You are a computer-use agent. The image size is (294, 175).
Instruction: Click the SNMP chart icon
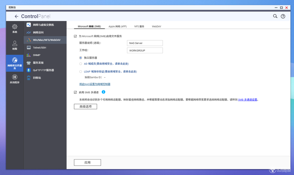click(x=29, y=55)
